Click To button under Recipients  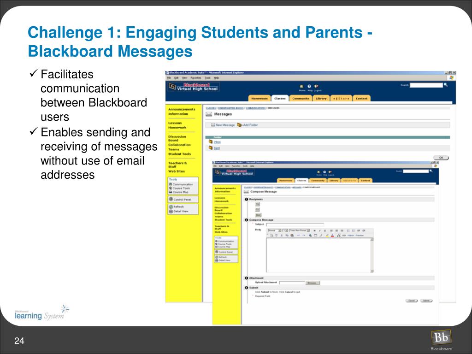point(257,204)
